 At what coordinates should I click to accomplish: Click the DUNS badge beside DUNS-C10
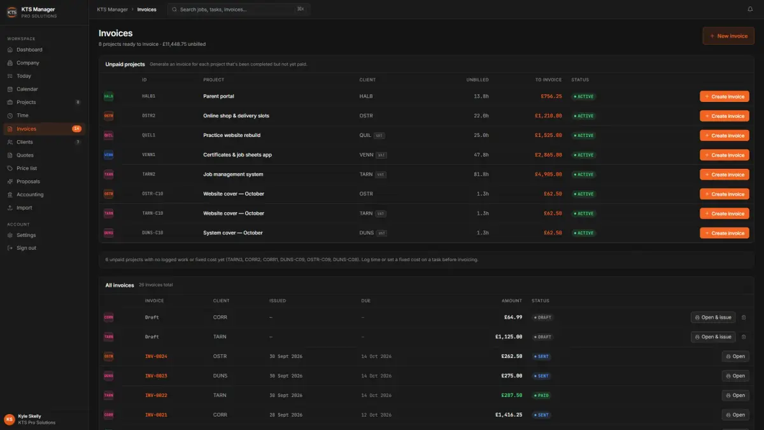(x=109, y=233)
